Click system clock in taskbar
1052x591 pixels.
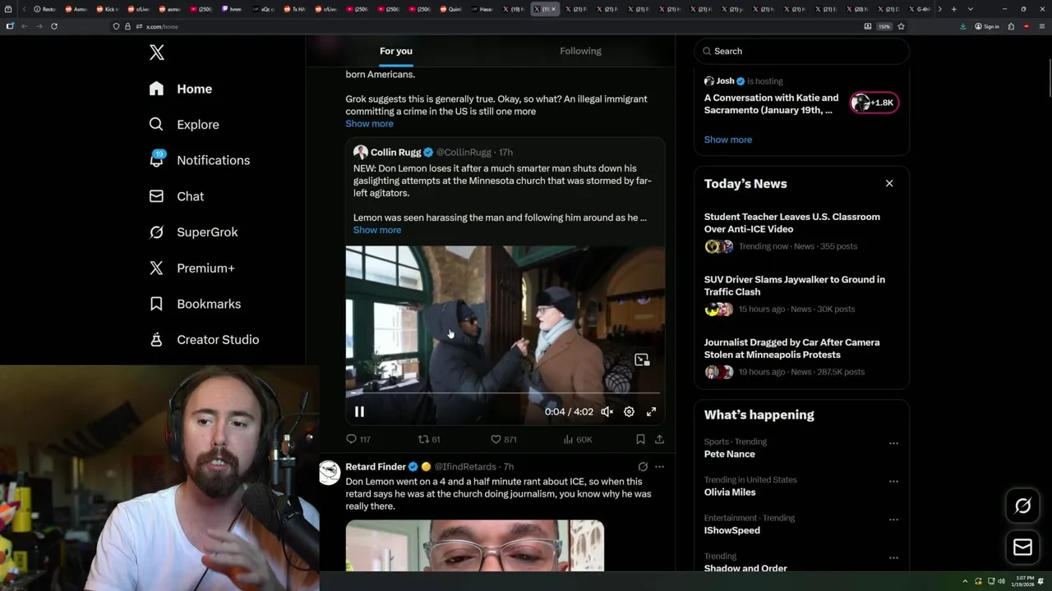(x=1025, y=581)
